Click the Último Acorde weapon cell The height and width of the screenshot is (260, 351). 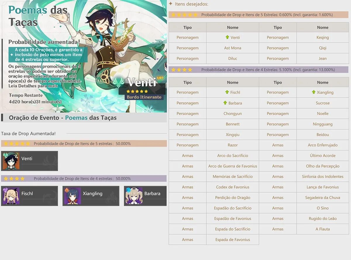322,156
